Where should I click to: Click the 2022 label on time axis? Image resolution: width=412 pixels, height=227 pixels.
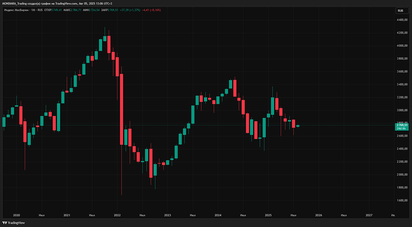pyautogui.click(x=117, y=215)
